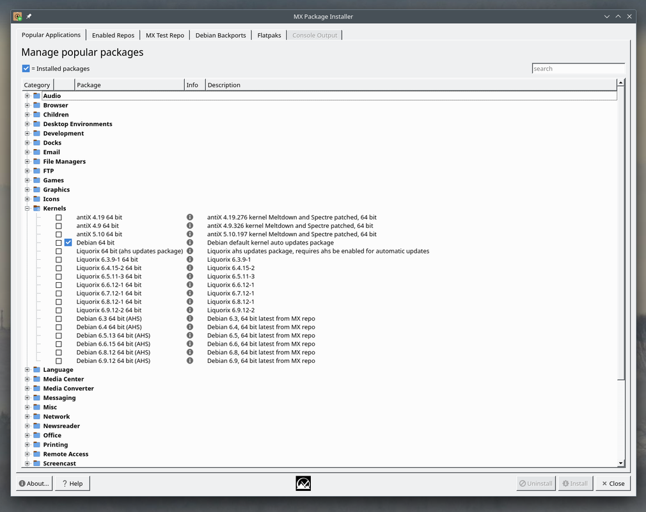Expand the Remote Access category
The image size is (646, 512).
(x=28, y=454)
